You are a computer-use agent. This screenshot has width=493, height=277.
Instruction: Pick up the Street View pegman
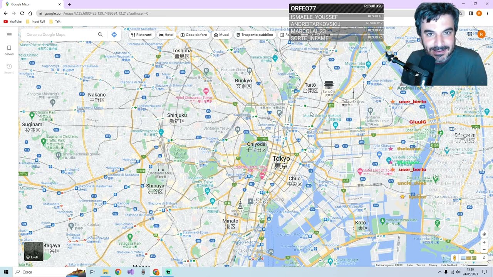[x=454, y=258]
